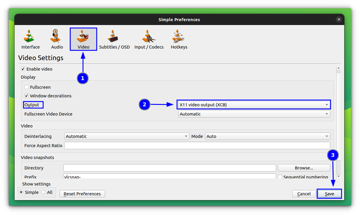The height and width of the screenshot is (215, 360).
Task: Open the video Output dropdown
Action: click(x=253, y=105)
